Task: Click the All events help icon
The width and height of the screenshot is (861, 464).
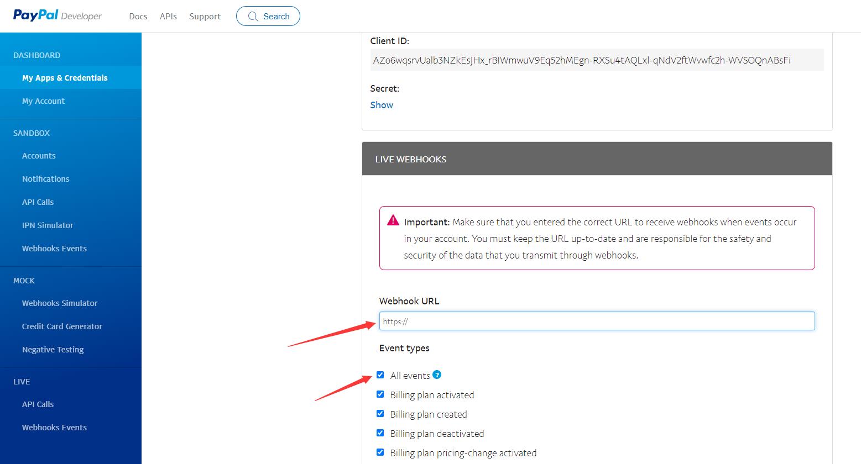Action: [437, 375]
